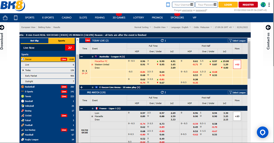Show +62 more markets for Macarthur FC

point(237,65)
